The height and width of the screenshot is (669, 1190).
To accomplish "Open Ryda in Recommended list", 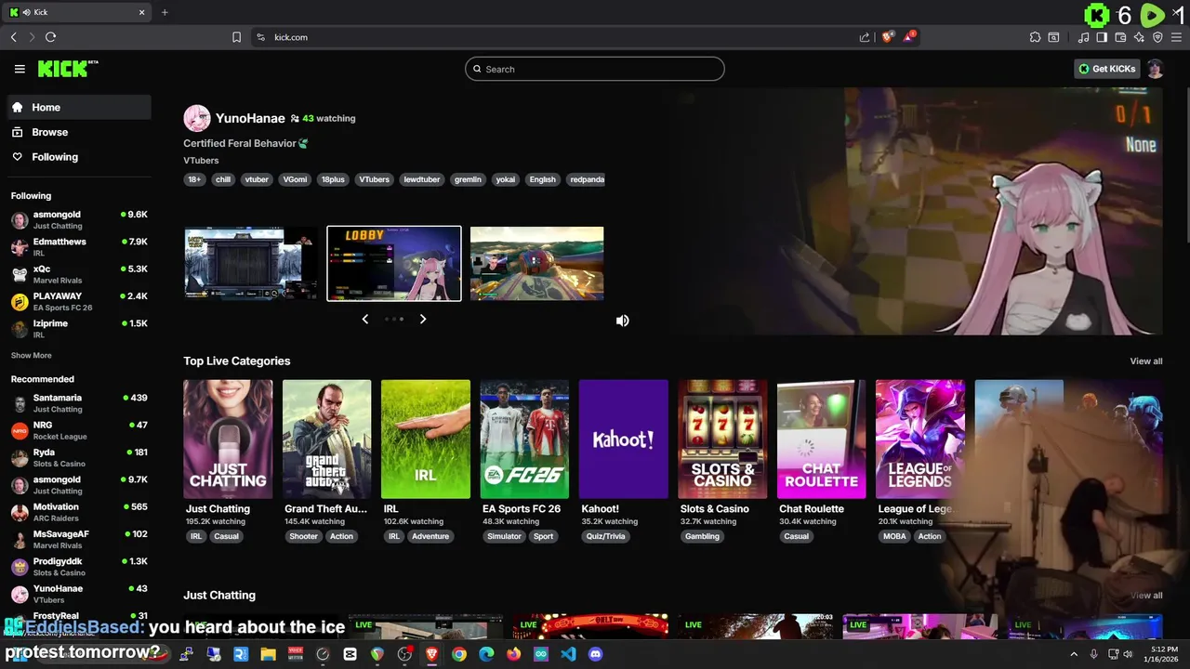I will click(x=79, y=457).
